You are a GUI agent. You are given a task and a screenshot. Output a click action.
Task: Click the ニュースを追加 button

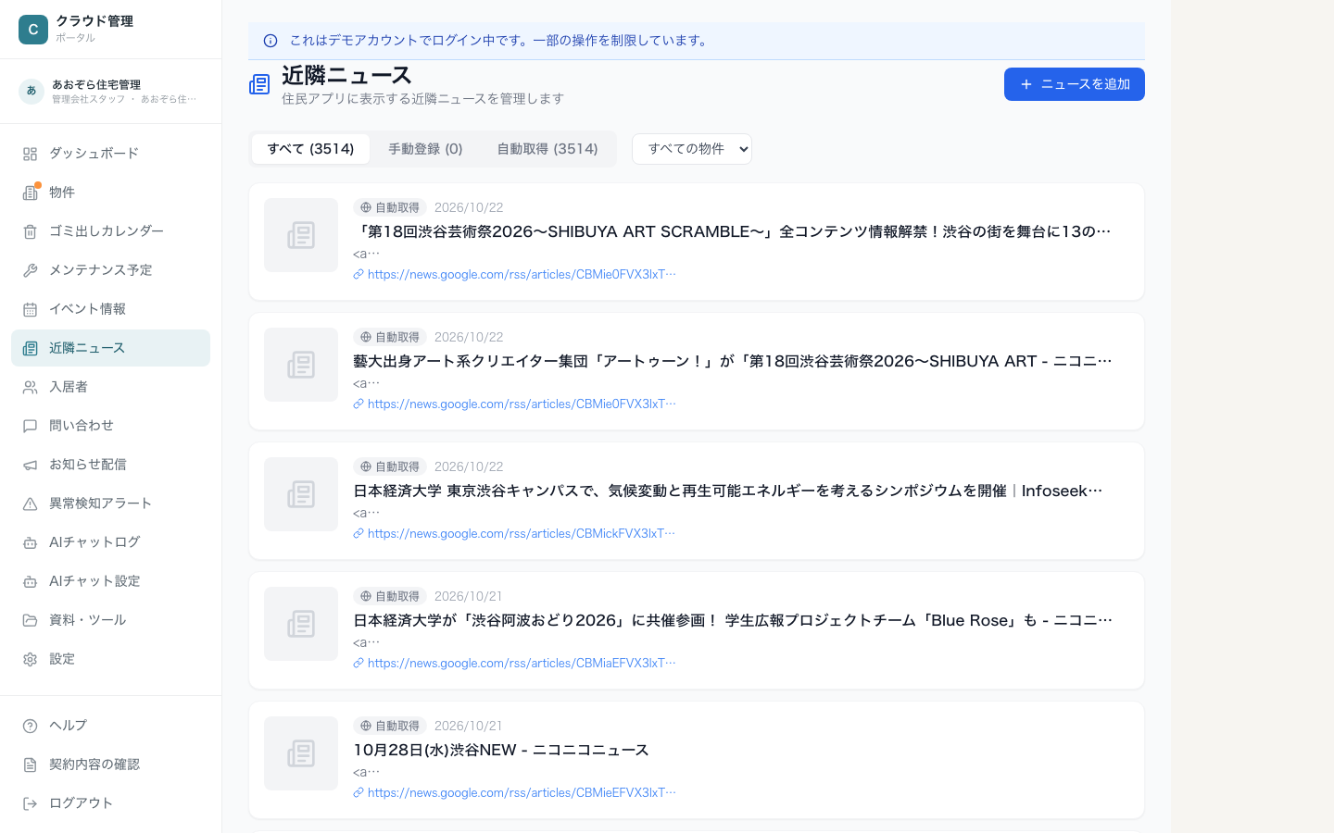pyautogui.click(x=1075, y=84)
